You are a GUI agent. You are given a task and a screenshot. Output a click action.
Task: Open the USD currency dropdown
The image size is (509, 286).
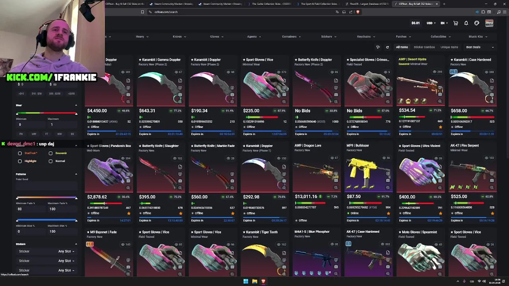coord(431,23)
